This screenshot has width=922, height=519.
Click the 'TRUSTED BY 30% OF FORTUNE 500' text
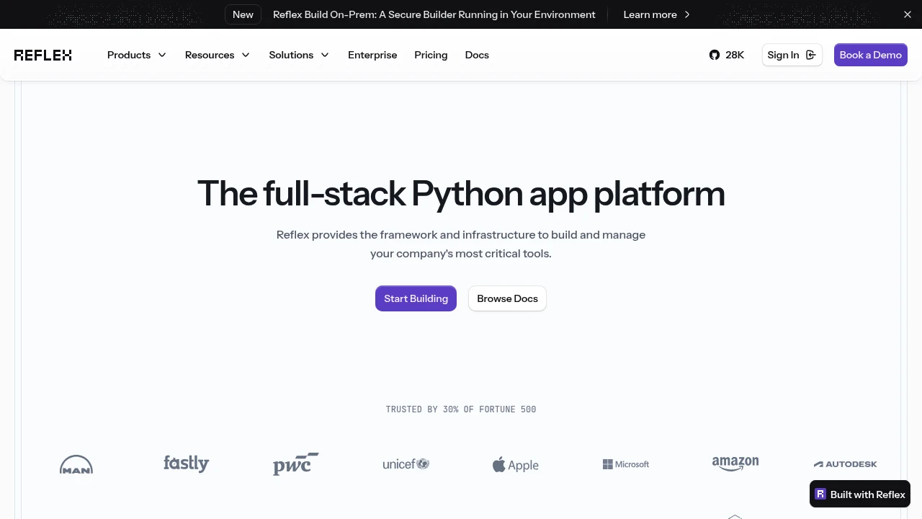461,409
